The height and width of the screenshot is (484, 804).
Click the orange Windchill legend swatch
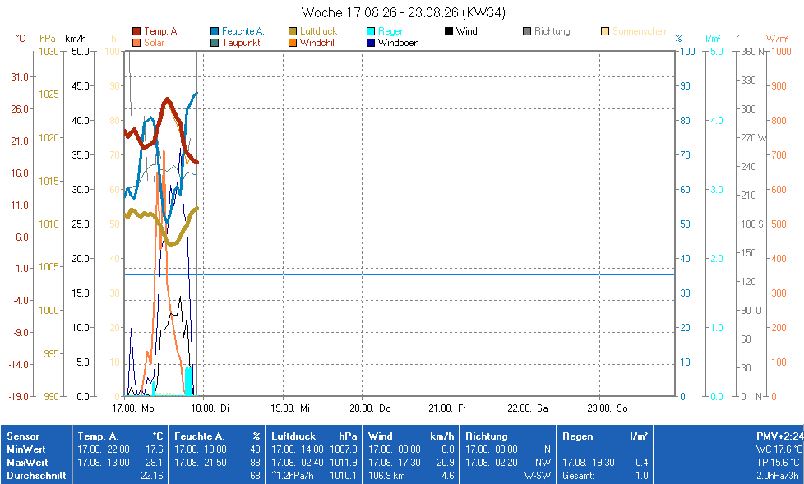(293, 43)
